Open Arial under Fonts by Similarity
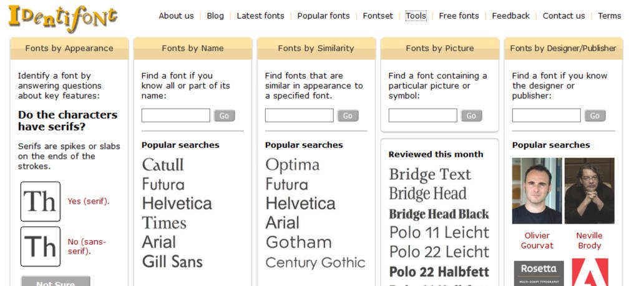This screenshot has width=639, height=286. pos(283,223)
